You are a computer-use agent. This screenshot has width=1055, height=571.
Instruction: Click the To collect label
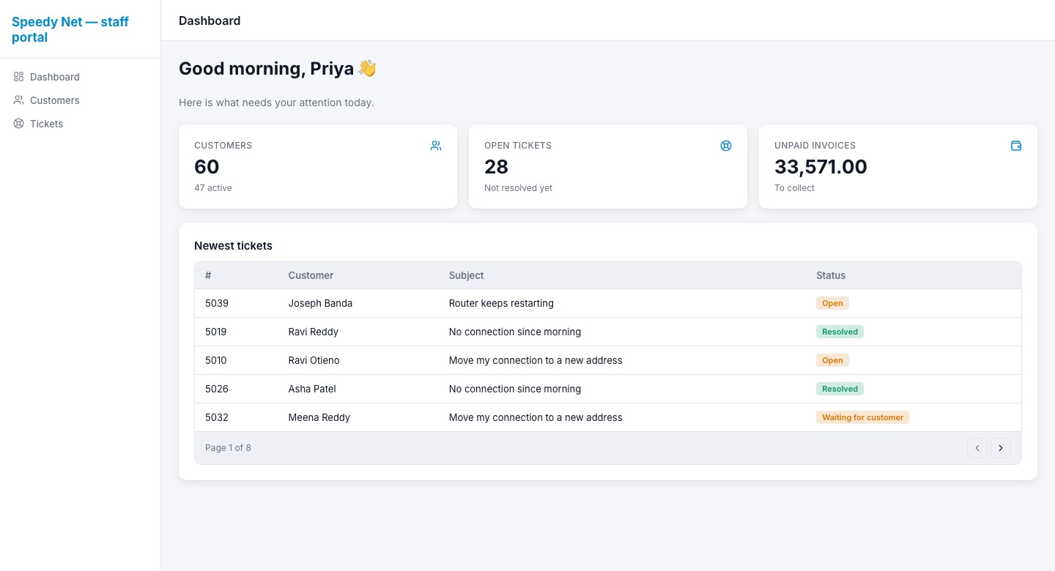pyautogui.click(x=794, y=188)
